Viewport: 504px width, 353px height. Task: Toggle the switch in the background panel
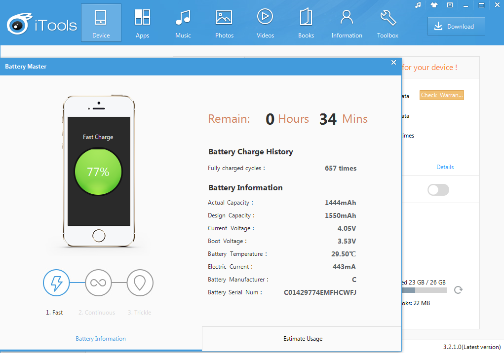pyautogui.click(x=438, y=190)
